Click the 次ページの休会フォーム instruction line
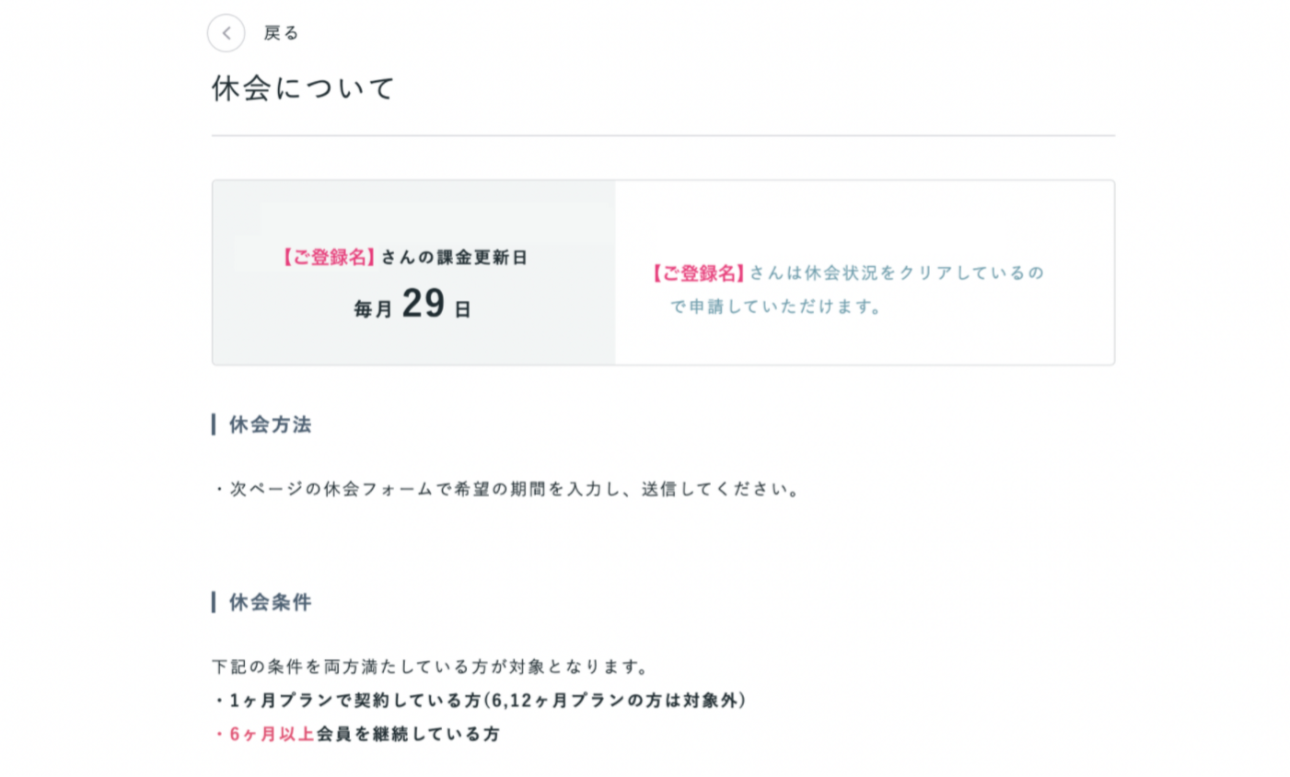This screenshot has width=1290, height=777. [x=507, y=489]
